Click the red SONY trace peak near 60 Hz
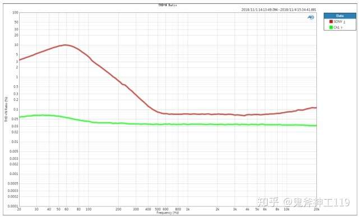The width and height of the screenshot is (359, 217). (66, 45)
